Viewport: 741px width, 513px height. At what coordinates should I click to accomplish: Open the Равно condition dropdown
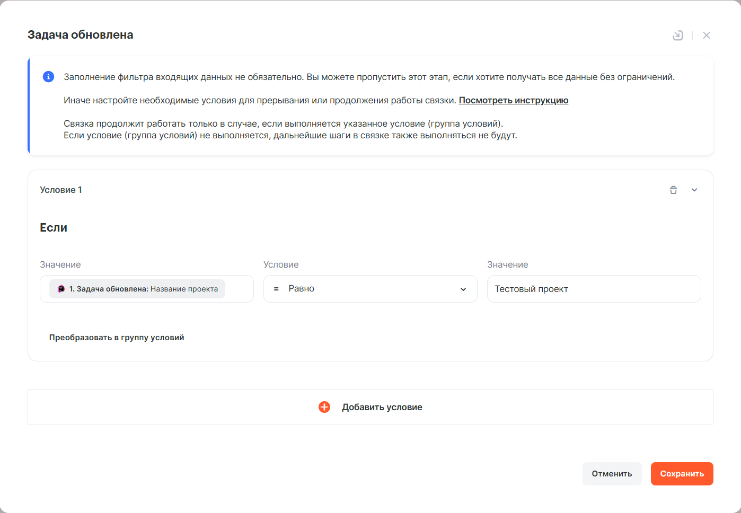click(370, 289)
